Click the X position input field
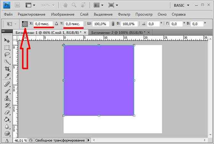Image resolution: width=214 pixels, height=144 pixels. tap(43, 24)
